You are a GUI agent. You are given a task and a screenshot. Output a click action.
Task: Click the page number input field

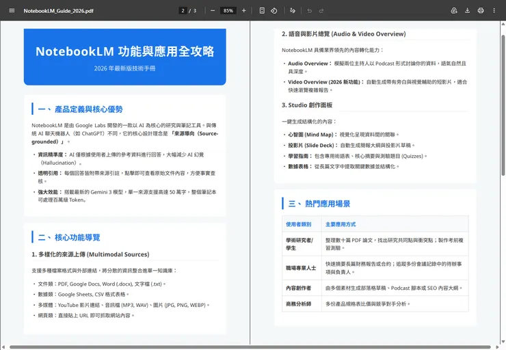click(x=183, y=11)
